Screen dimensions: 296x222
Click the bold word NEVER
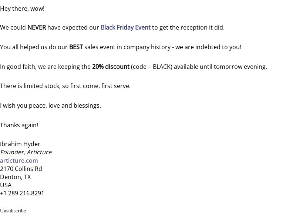point(37,27)
